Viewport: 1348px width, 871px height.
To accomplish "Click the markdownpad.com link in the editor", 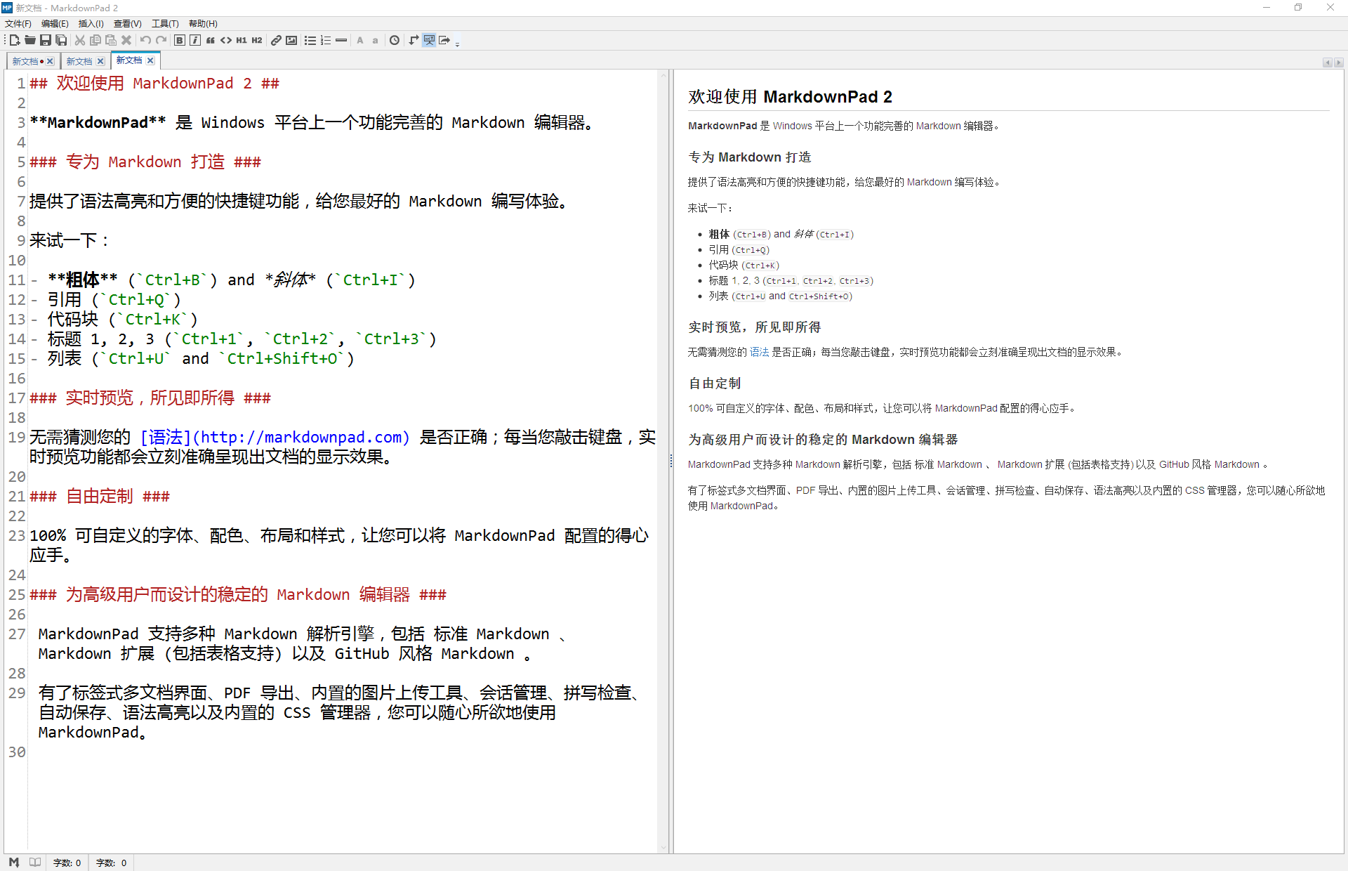I will point(275,437).
